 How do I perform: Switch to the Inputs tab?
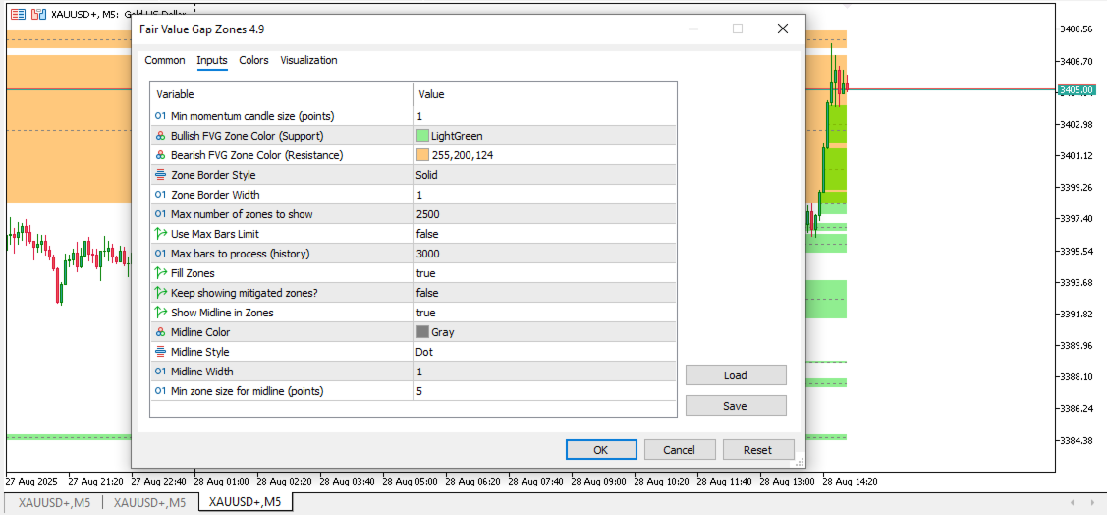[x=212, y=61]
